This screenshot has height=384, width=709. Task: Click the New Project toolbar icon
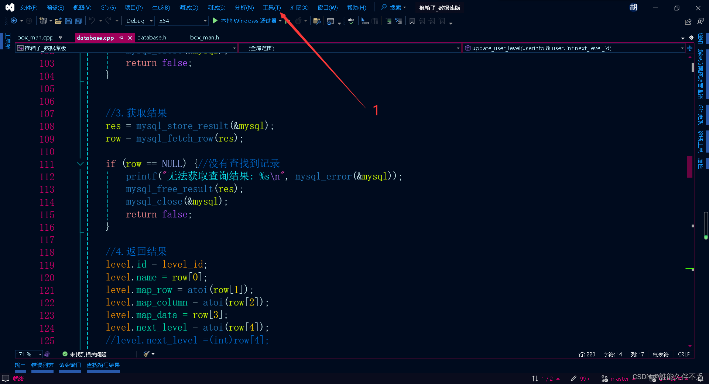click(x=43, y=21)
